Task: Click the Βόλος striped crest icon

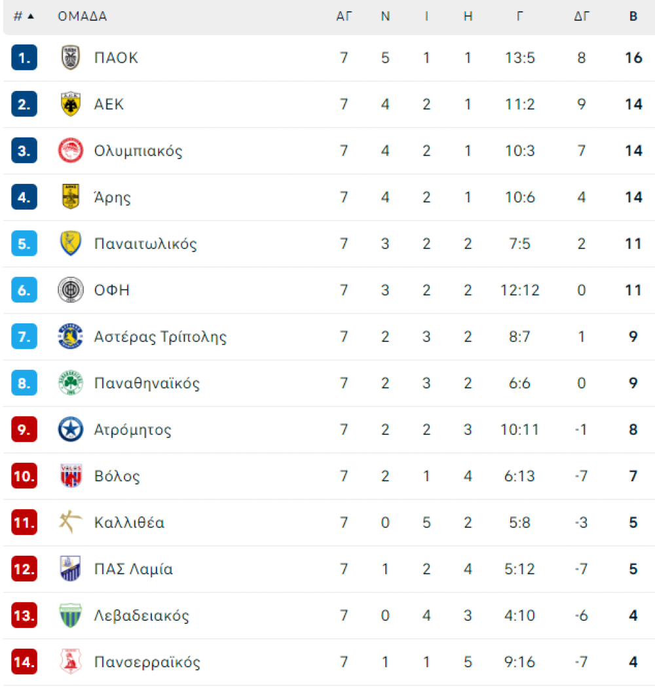Action: (70, 476)
